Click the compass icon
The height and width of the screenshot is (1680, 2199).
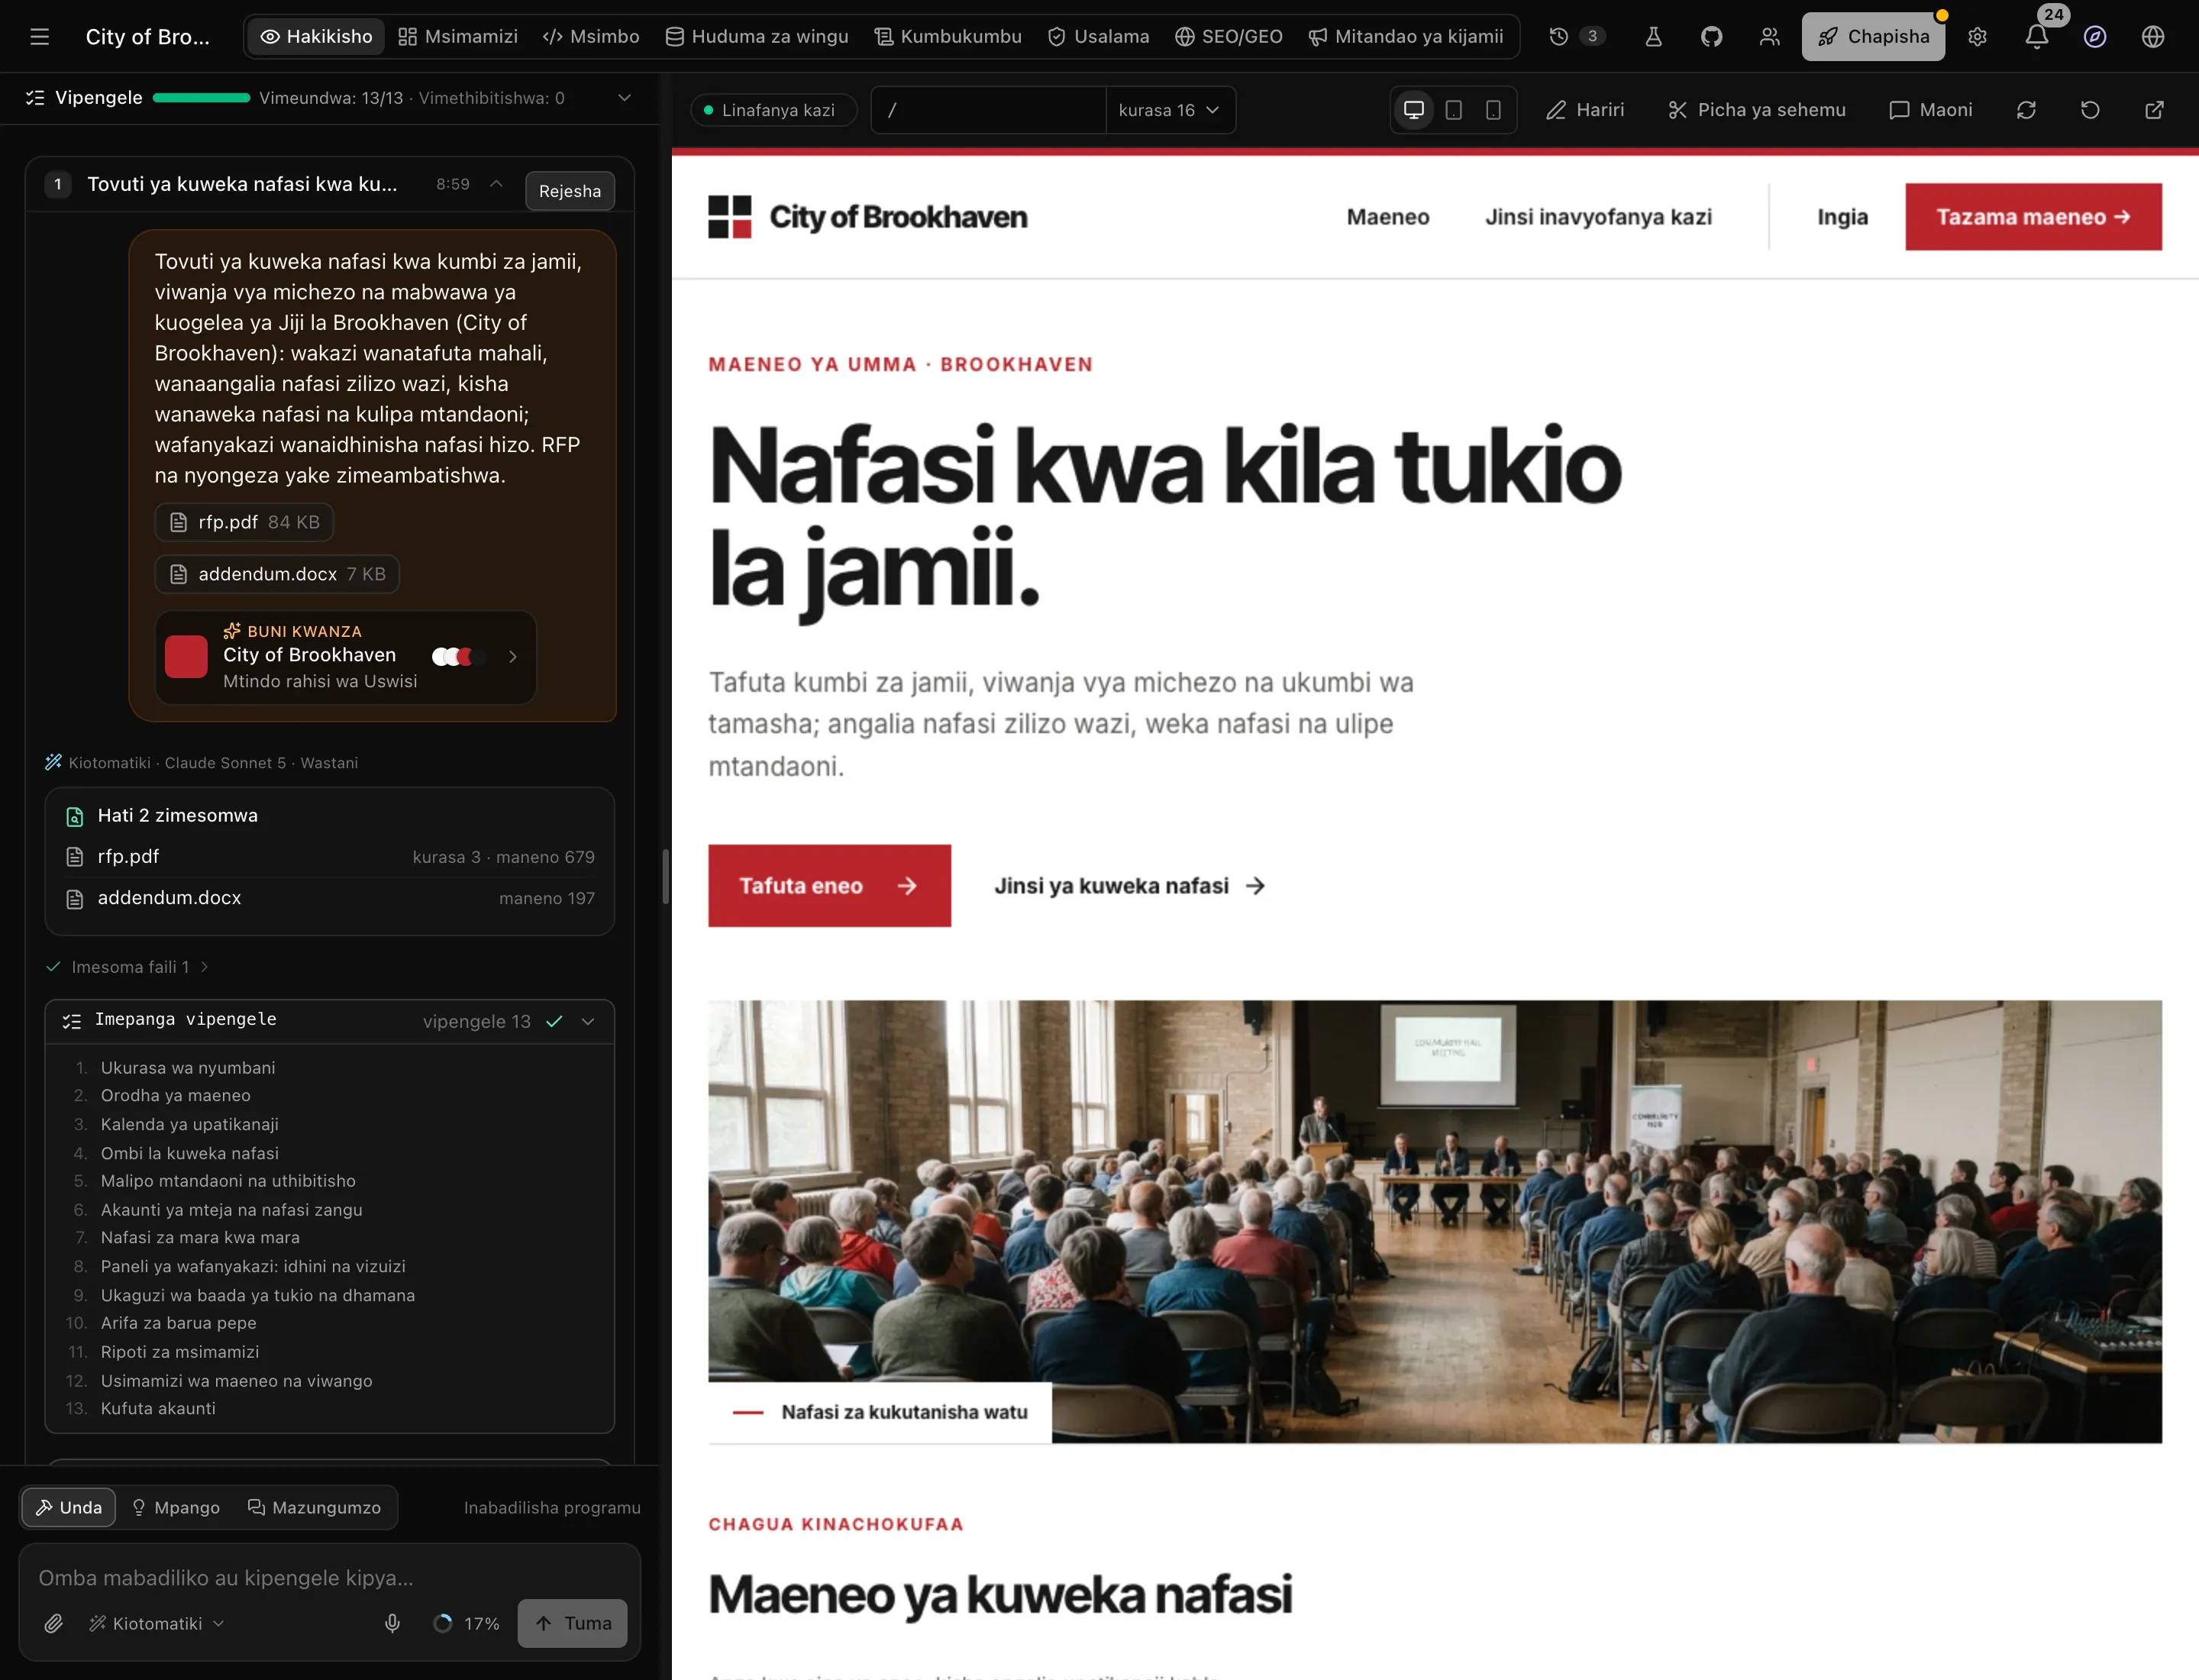point(2094,37)
